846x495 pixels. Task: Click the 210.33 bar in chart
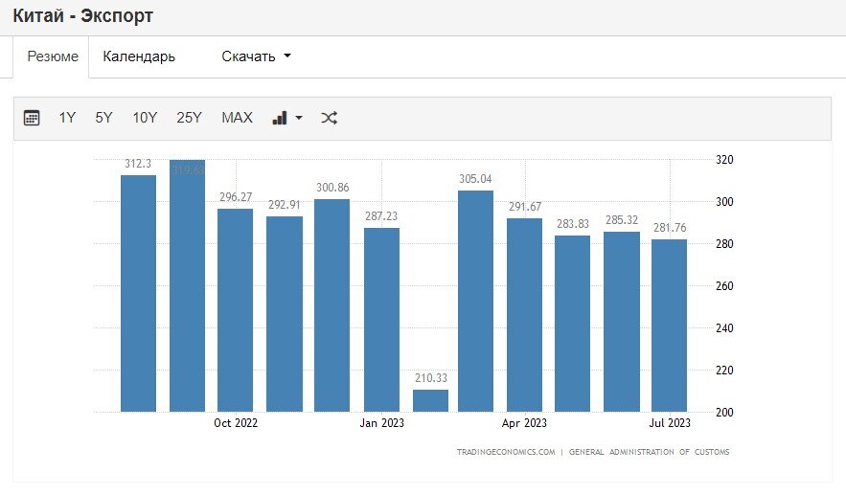(x=430, y=400)
